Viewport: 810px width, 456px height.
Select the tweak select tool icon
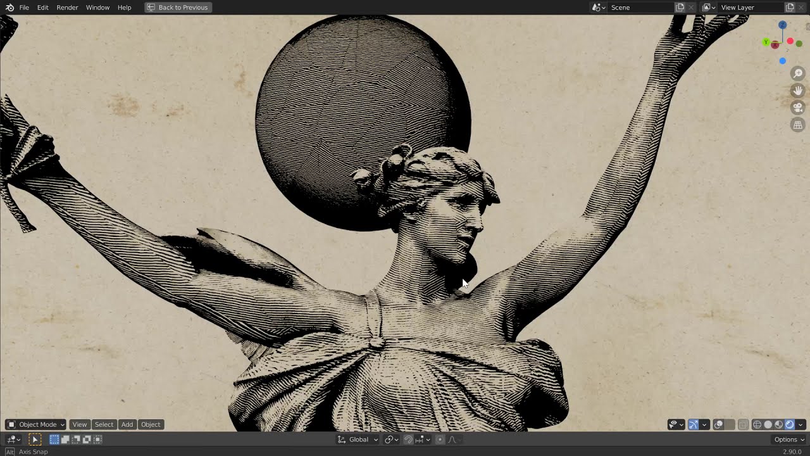[35, 440]
